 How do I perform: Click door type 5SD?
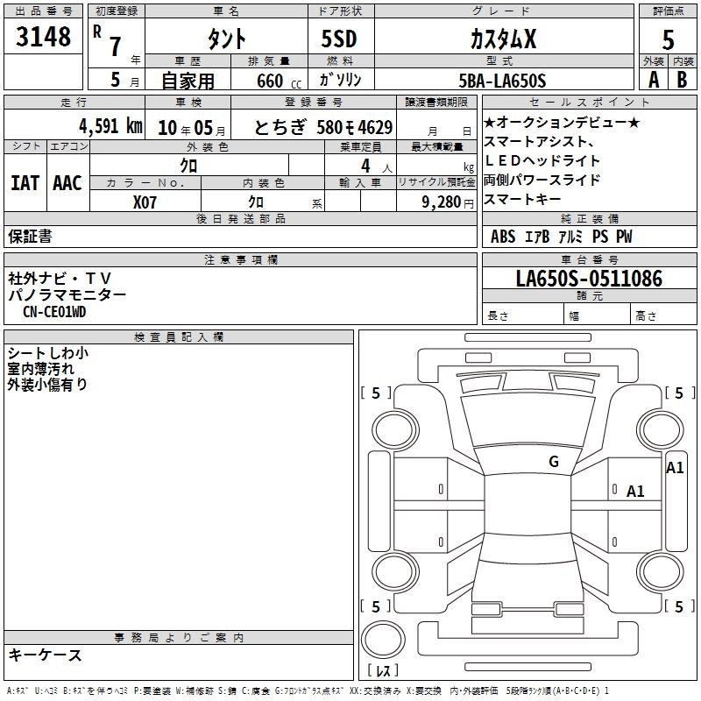[x=339, y=39]
